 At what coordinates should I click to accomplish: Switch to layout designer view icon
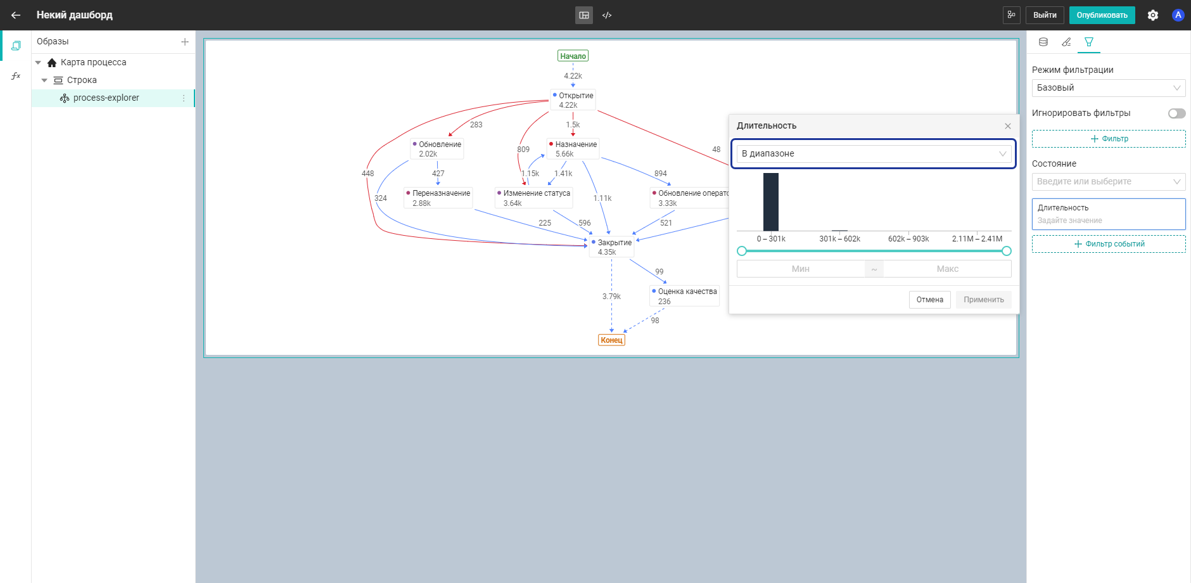[x=584, y=15]
